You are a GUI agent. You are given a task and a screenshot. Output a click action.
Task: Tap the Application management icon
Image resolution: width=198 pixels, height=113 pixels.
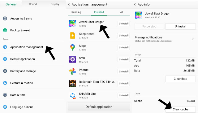(5, 47)
